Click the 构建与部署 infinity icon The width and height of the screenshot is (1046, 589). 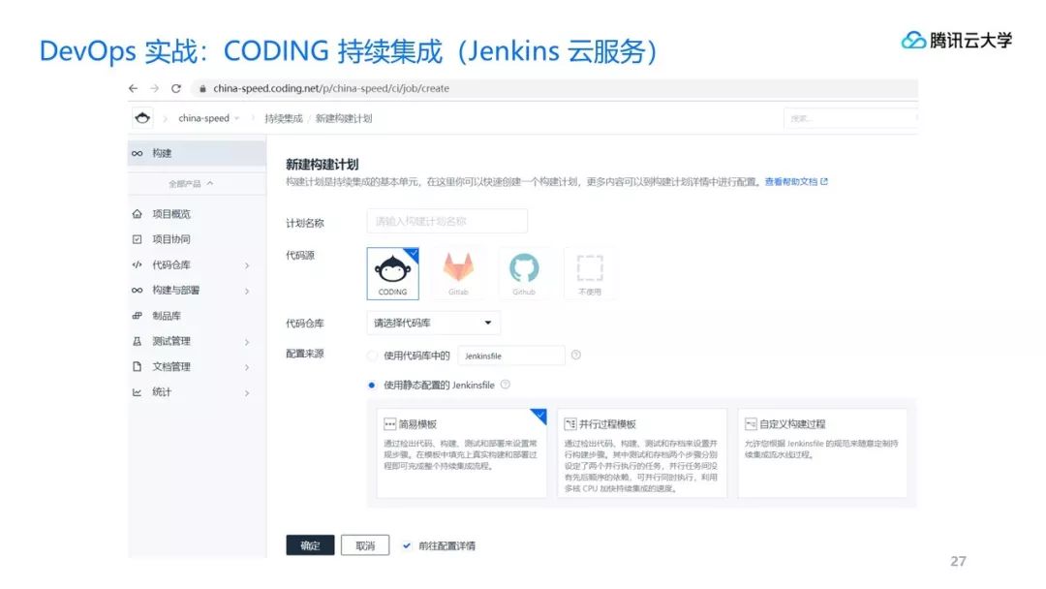click(x=137, y=291)
